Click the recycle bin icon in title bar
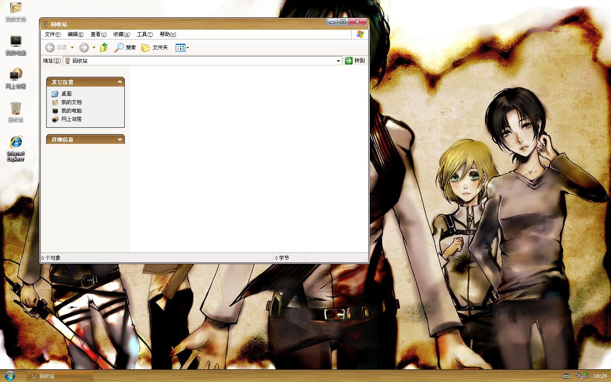The height and width of the screenshot is (382, 611). (x=45, y=24)
